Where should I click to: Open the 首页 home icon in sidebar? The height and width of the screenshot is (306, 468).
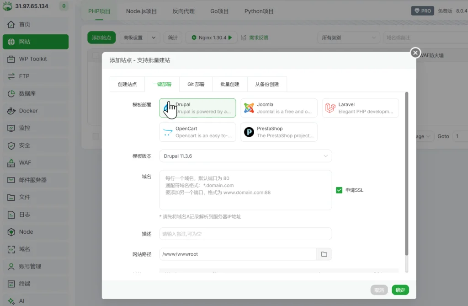click(11, 25)
